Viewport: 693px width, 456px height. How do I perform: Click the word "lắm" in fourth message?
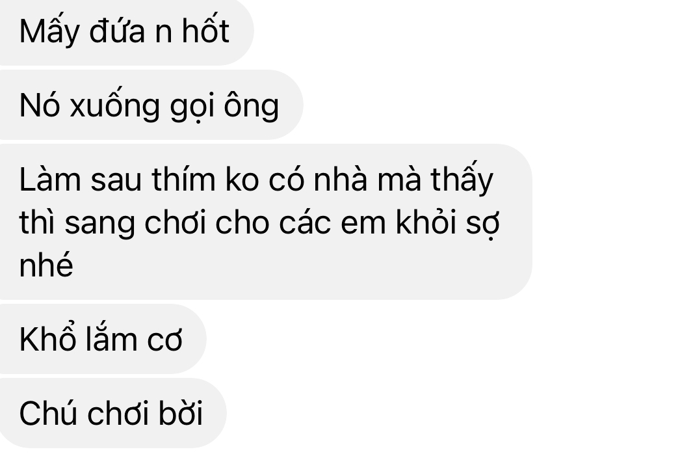coord(111,338)
